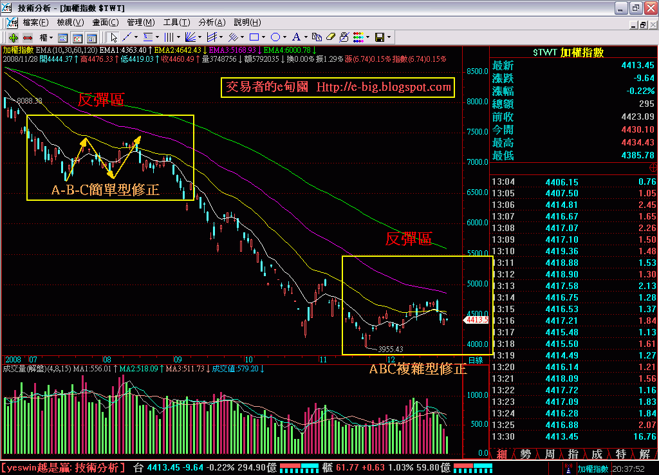Click the 13:04 tick row with 4406.15
The height and width of the screenshot is (475, 659).
click(x=573, y=182)
